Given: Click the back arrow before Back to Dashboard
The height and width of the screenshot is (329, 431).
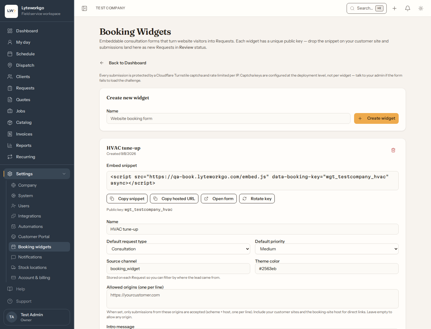Looking at the screenshot, I should tap(102, 63).
